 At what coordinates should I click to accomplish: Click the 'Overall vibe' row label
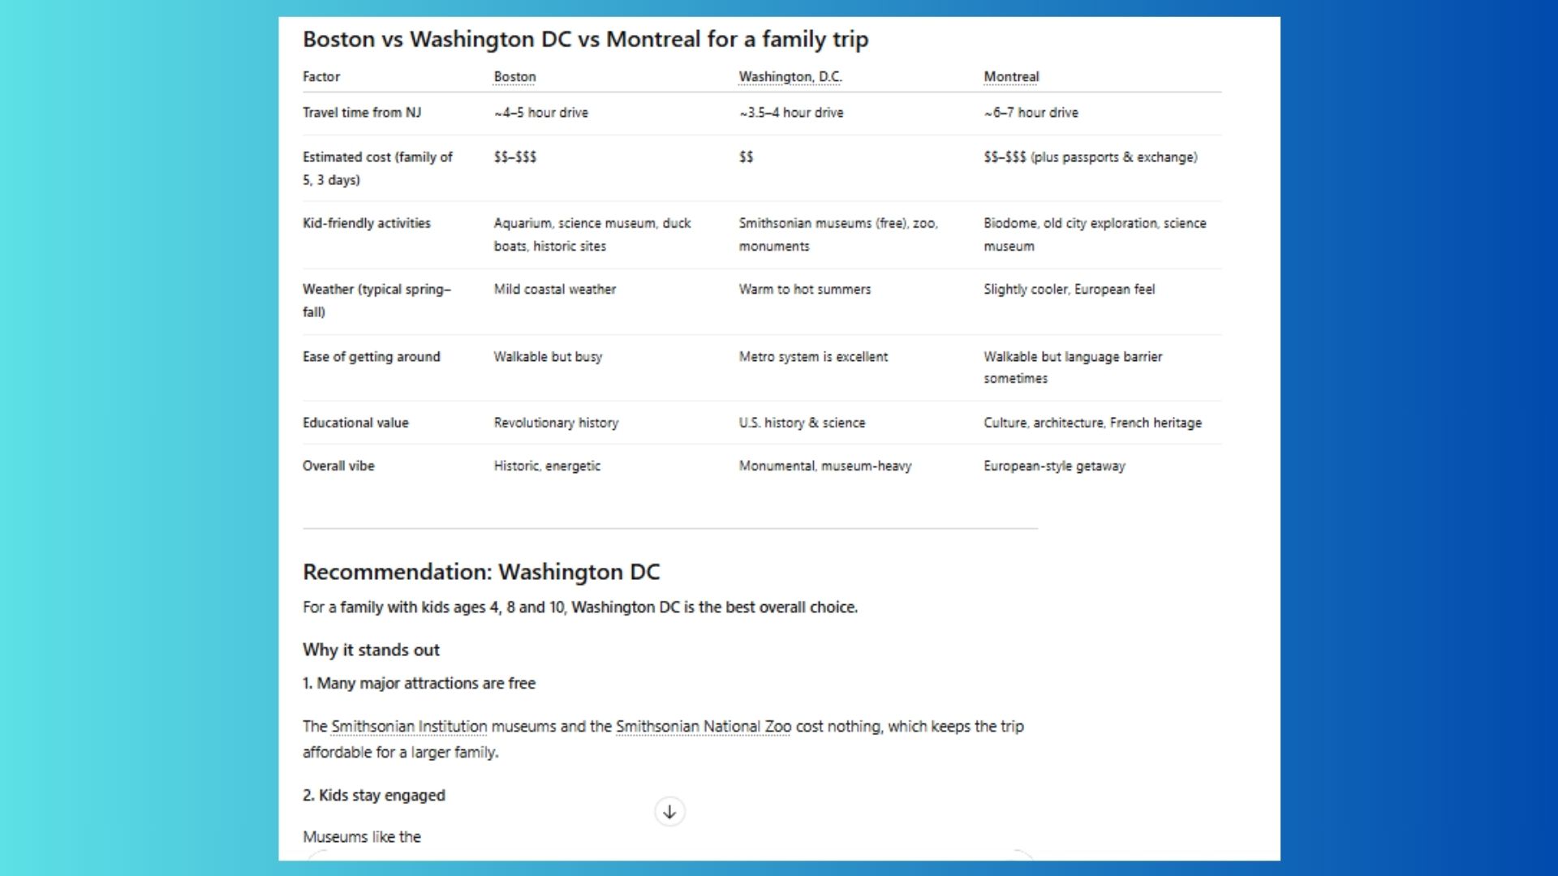click(338, 466)
